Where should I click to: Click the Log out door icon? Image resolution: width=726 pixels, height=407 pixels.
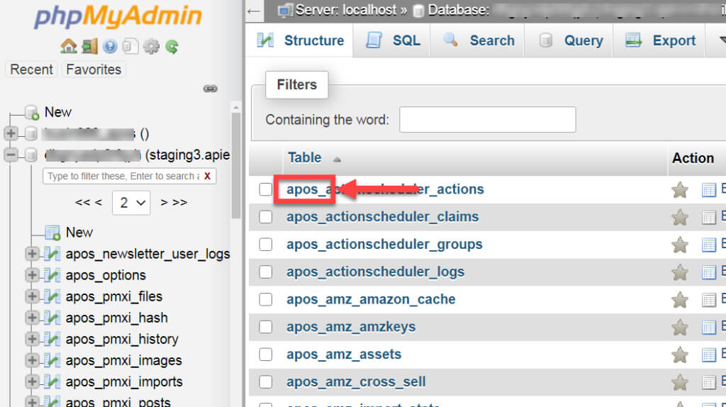(89, 47)
